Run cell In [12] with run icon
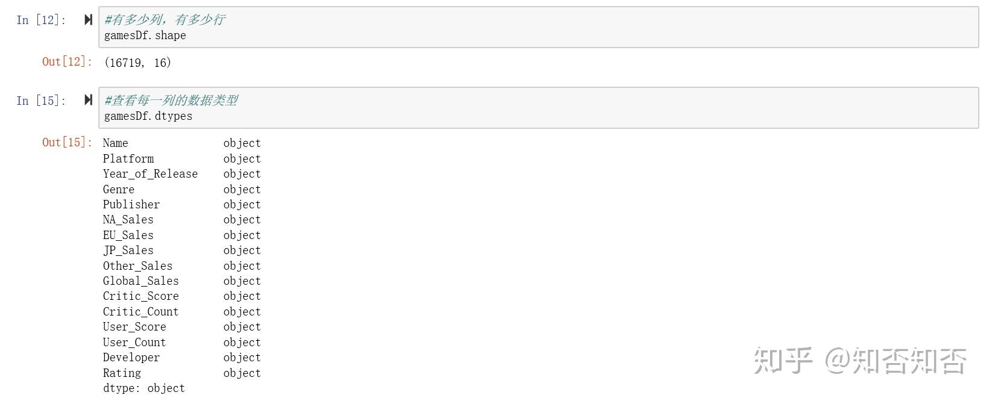Screen dimensions: 992x401 88,20
